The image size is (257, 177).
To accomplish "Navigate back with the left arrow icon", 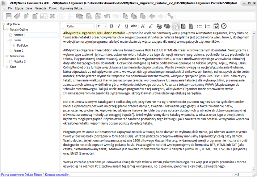I will (x=152, y=16).
